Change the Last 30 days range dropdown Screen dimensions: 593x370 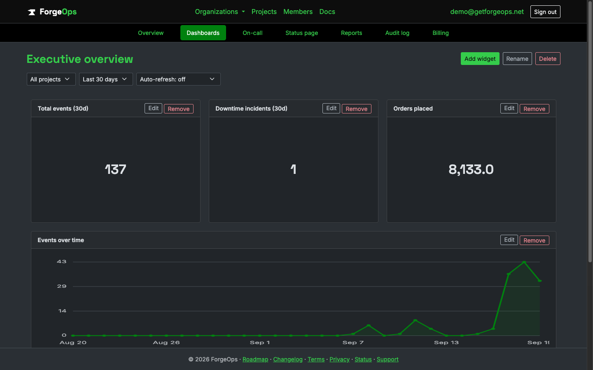pyautogui.click(x=106, y=79)
